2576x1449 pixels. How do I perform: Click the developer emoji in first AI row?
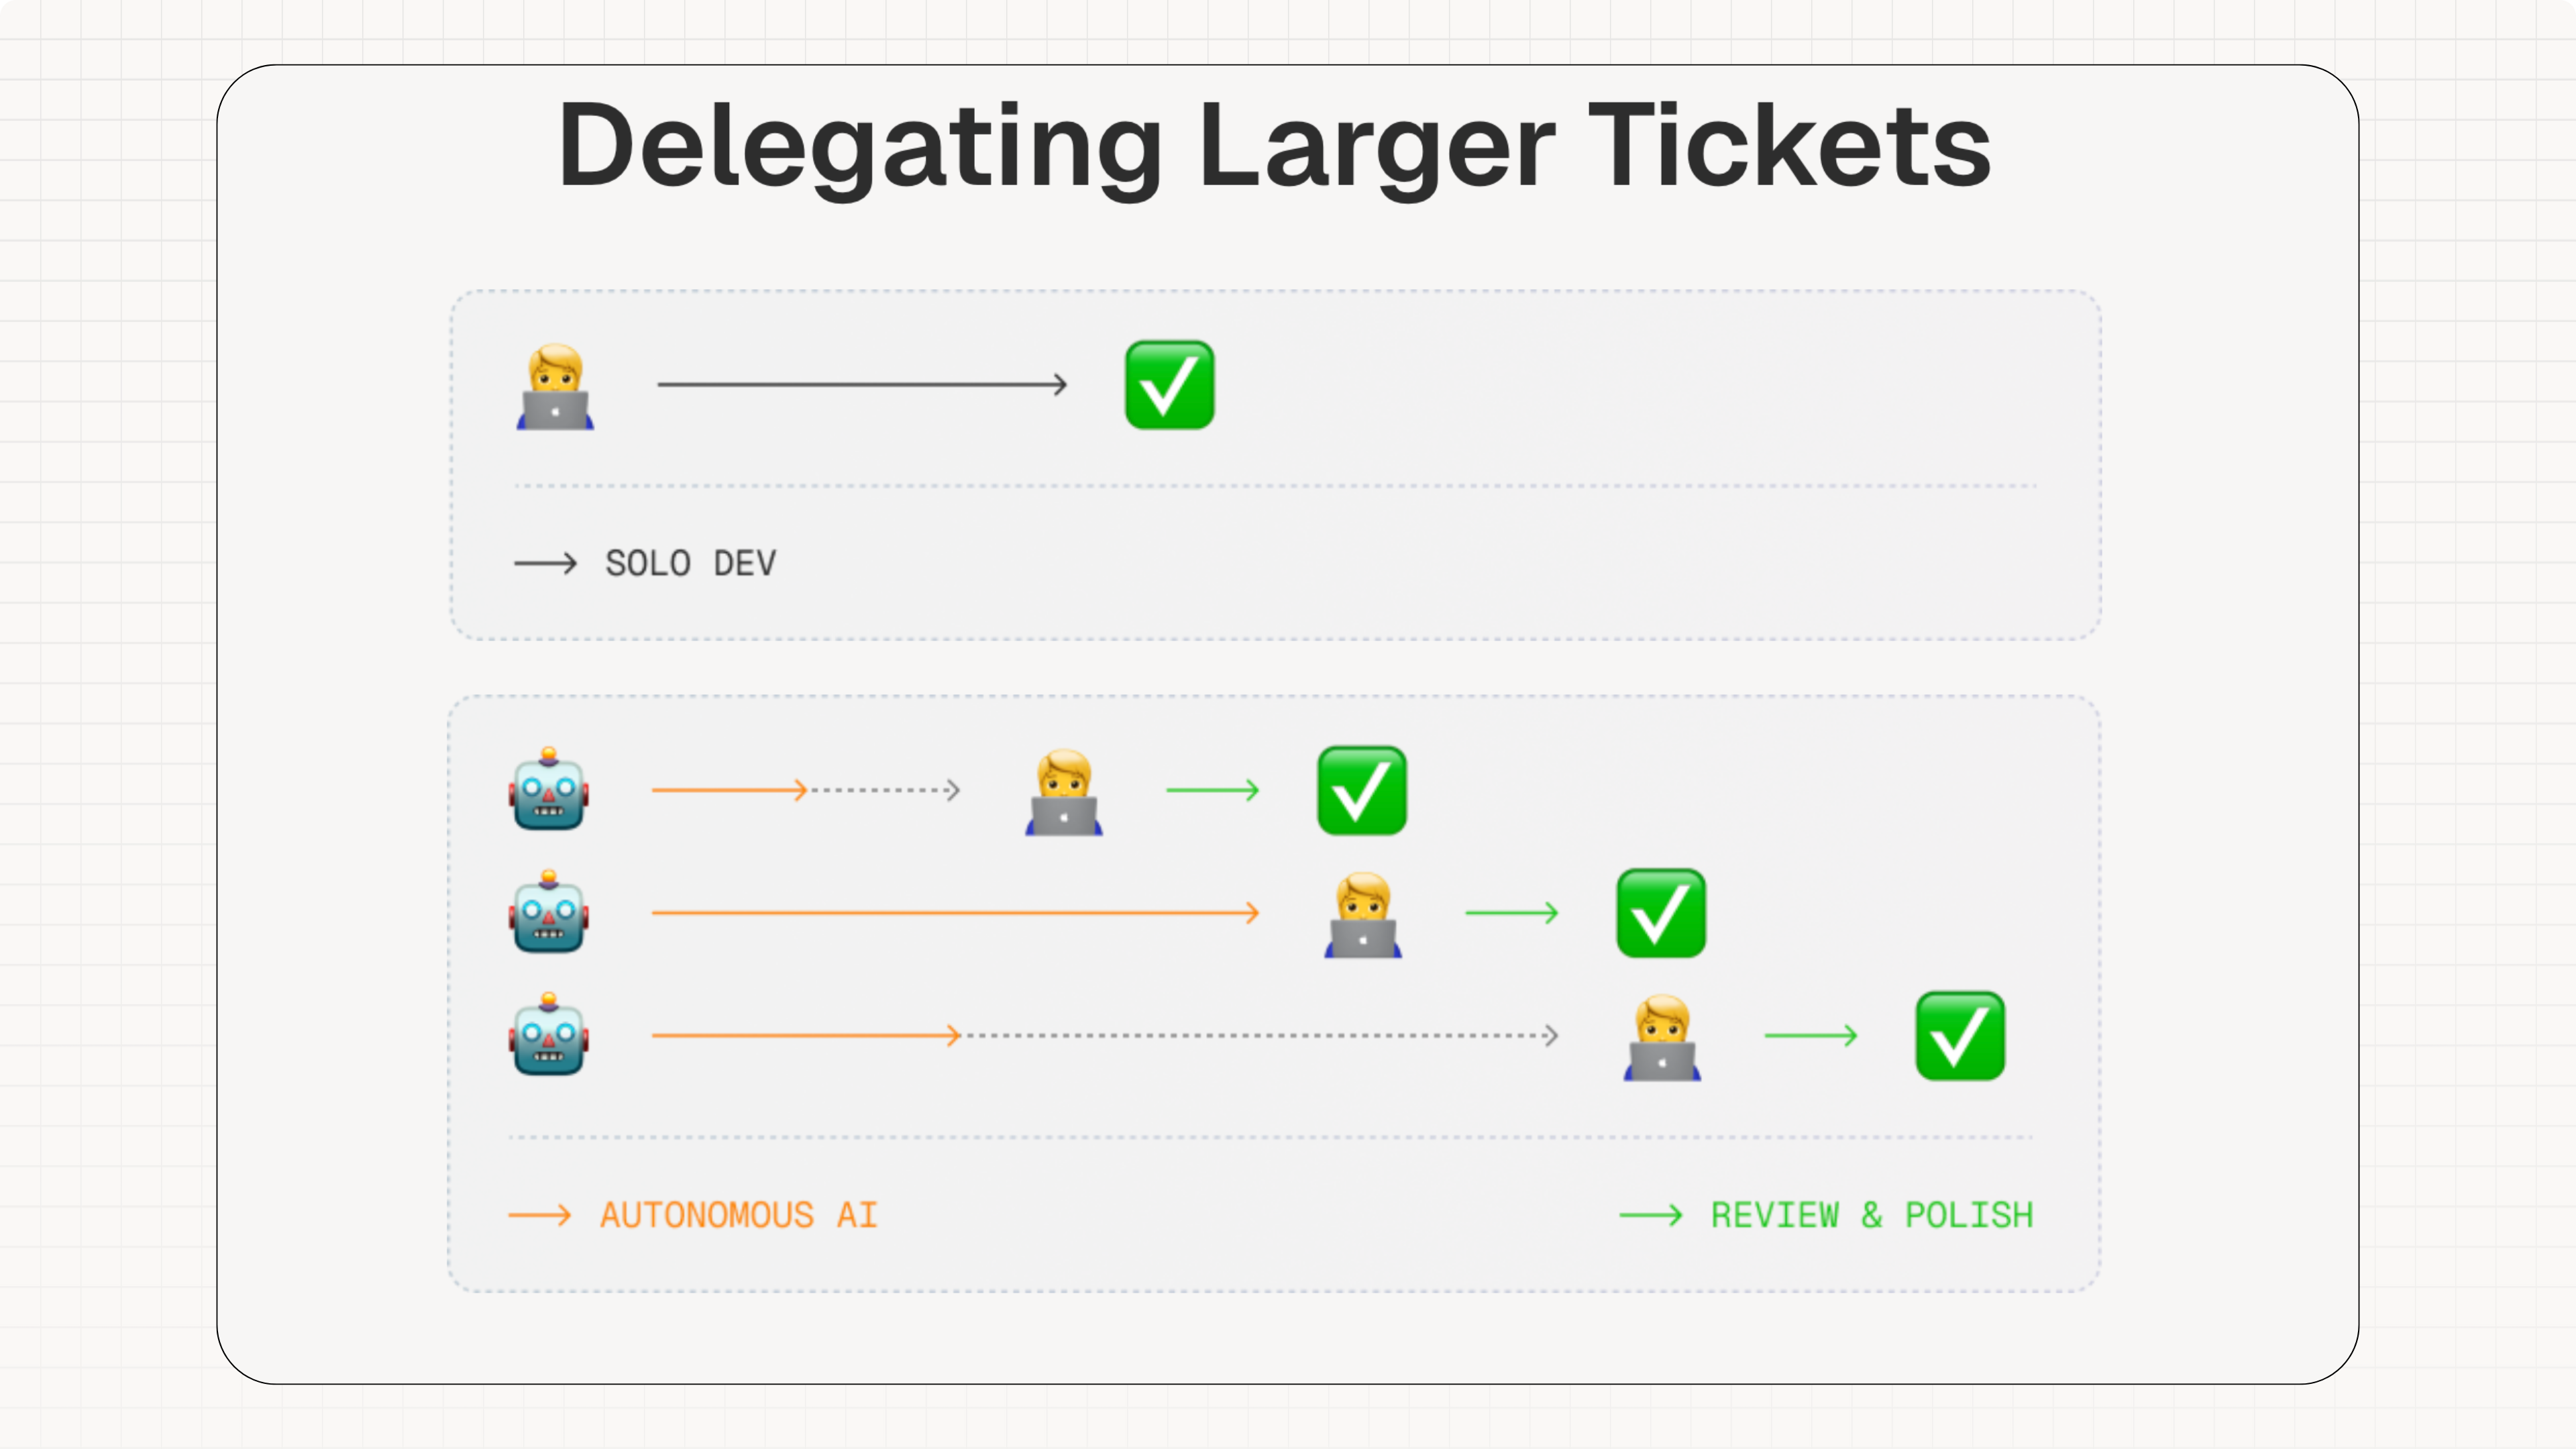(1064, 791)
